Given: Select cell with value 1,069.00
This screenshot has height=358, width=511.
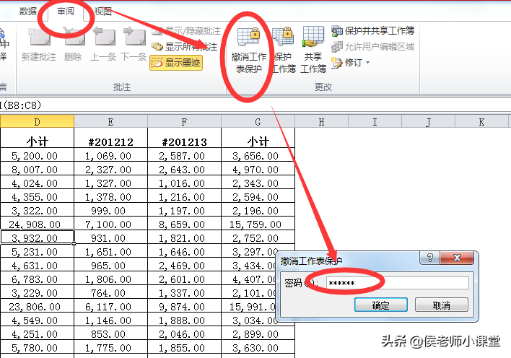Looking at the screenshot, I should pos(111,155).
